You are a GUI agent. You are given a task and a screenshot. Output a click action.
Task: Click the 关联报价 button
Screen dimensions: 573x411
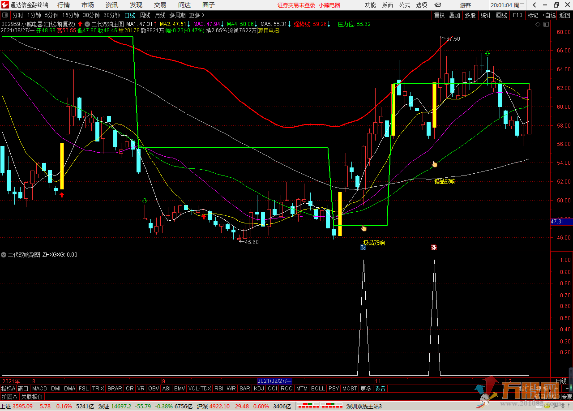coord(32,397)
